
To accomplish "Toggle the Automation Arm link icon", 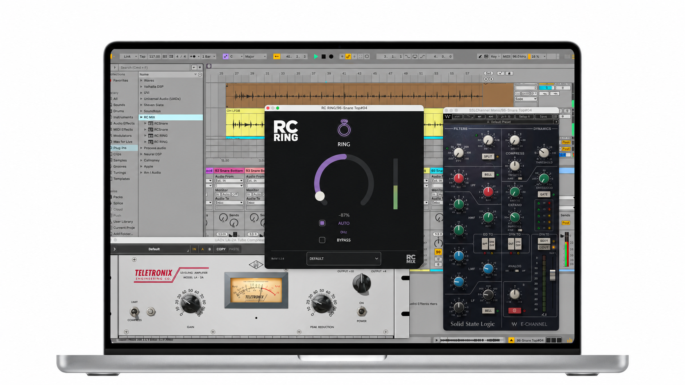I will 348,56.
